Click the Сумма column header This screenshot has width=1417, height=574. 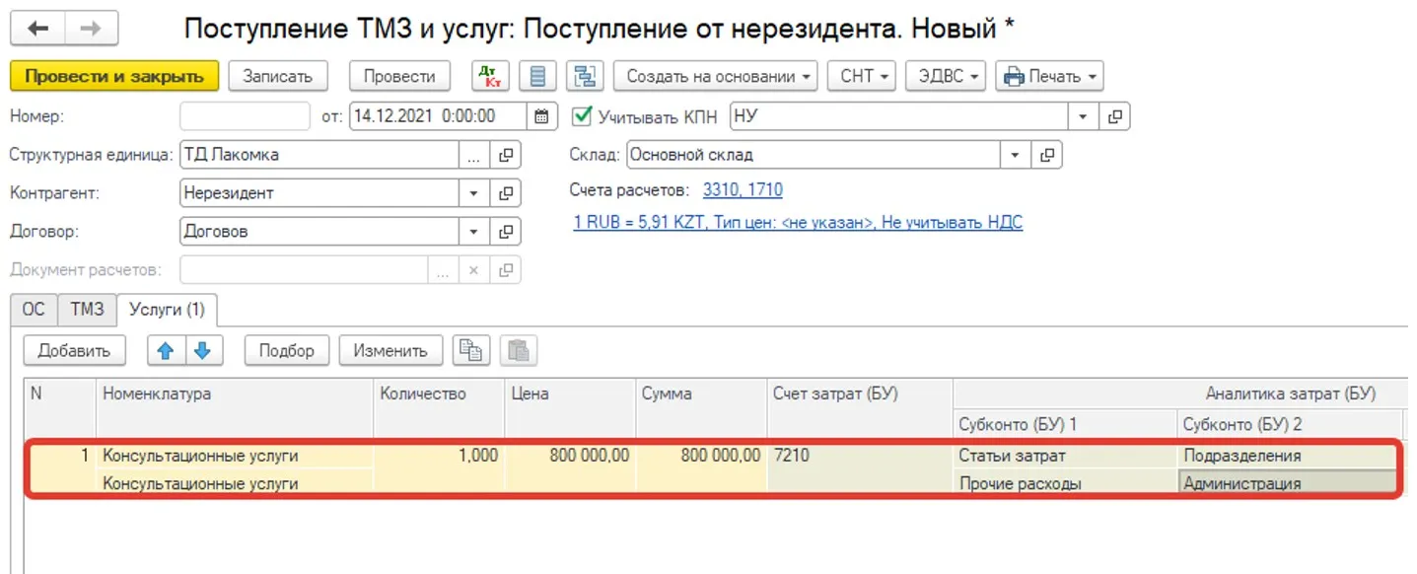(701, 408)
